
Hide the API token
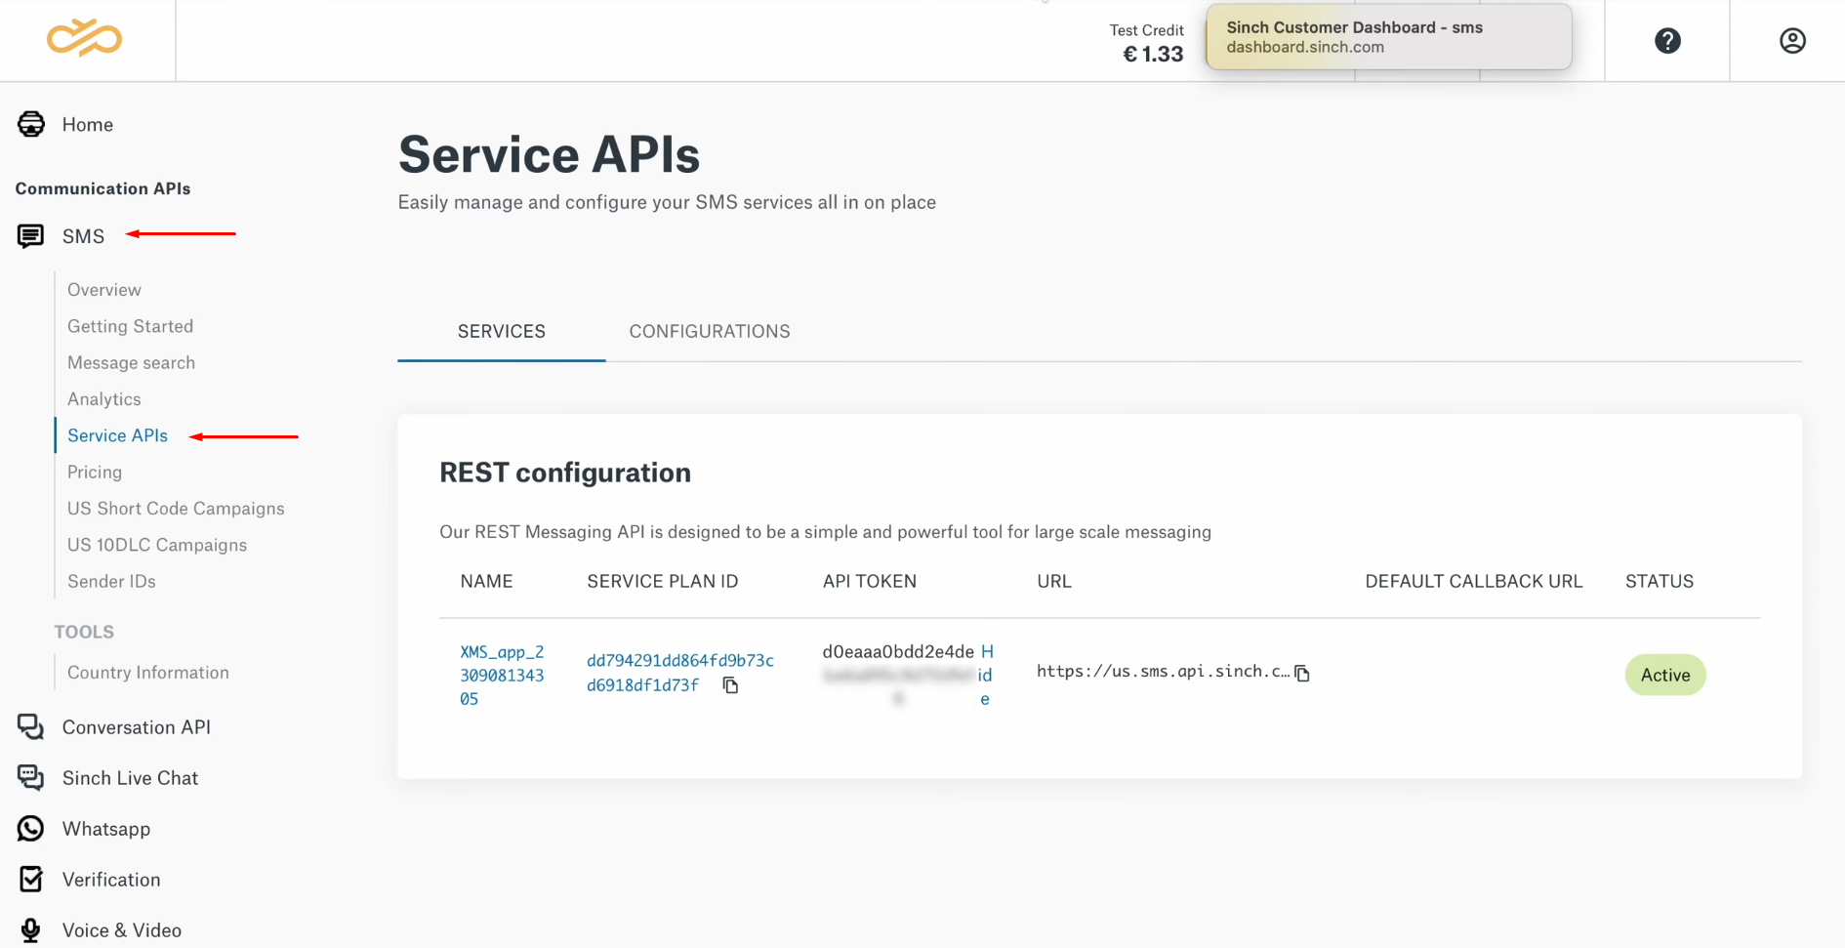986,675
